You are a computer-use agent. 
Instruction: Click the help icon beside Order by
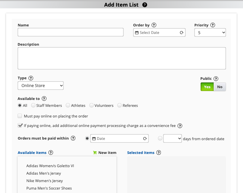(155, 25)
